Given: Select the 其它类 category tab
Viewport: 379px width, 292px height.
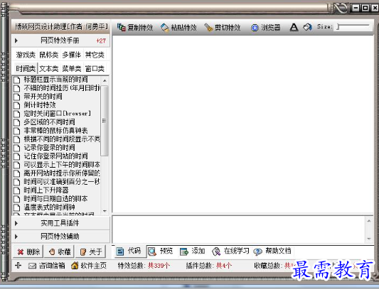Looking at the screenshot, I should click(x=95, y=55).
